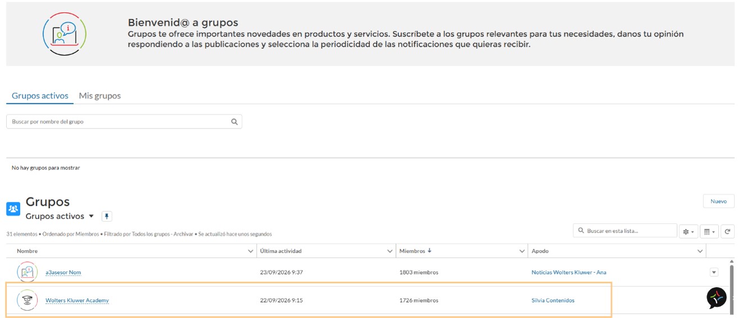
Task: Open the Noticias Wolters Kluwer - Ana link
Action: pos(569,273)
